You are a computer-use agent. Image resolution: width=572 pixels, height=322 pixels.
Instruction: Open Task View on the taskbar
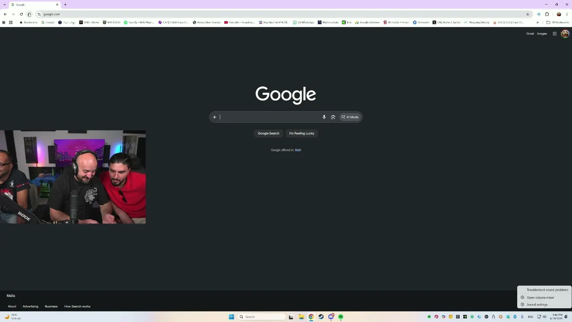291,317
